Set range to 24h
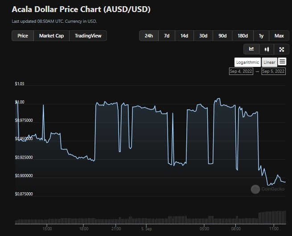 click(149, 36)
